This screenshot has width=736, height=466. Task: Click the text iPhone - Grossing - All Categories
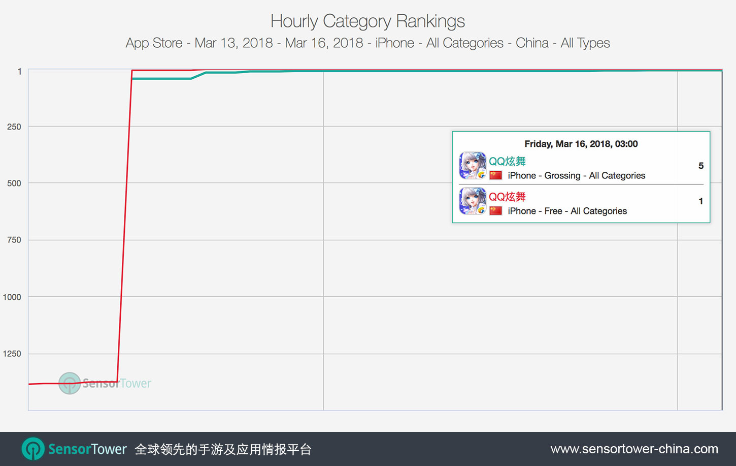577,175
